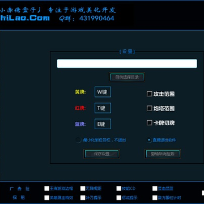Image resolution: width=204 pixels, height=204 pixels.
Task: Click the button right of 保存设置
Action: pos(163,154)
